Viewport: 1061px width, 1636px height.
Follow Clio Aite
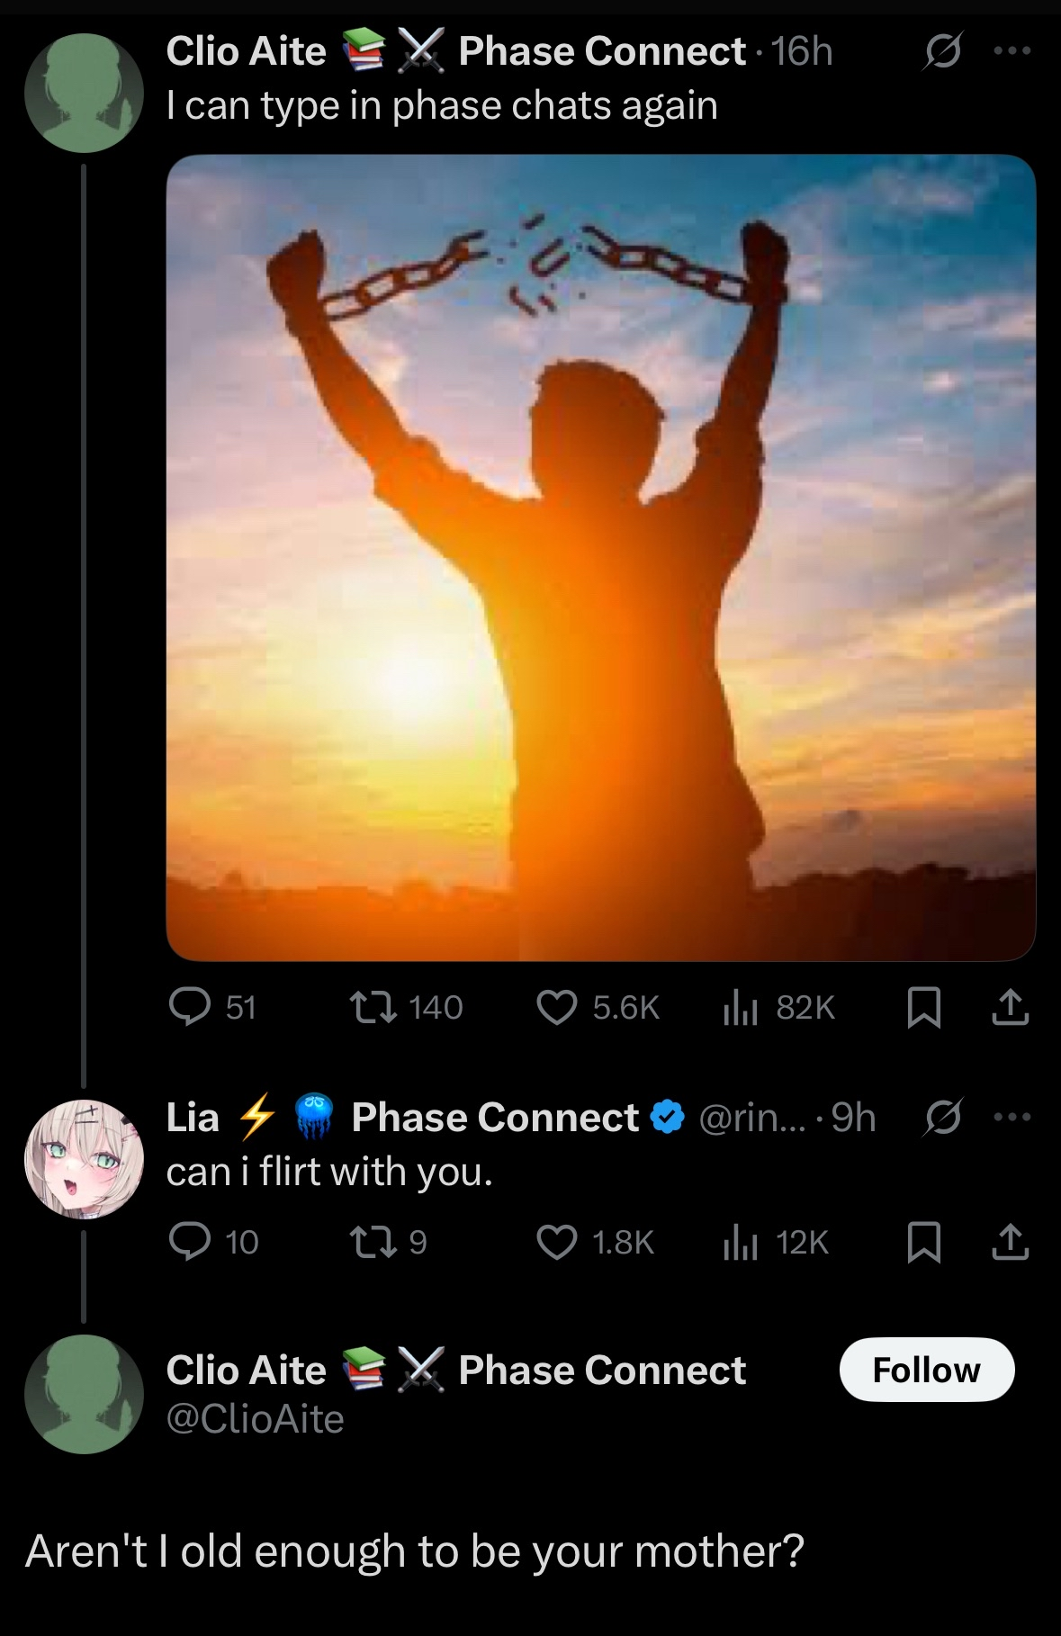(x=926, y=1370)
